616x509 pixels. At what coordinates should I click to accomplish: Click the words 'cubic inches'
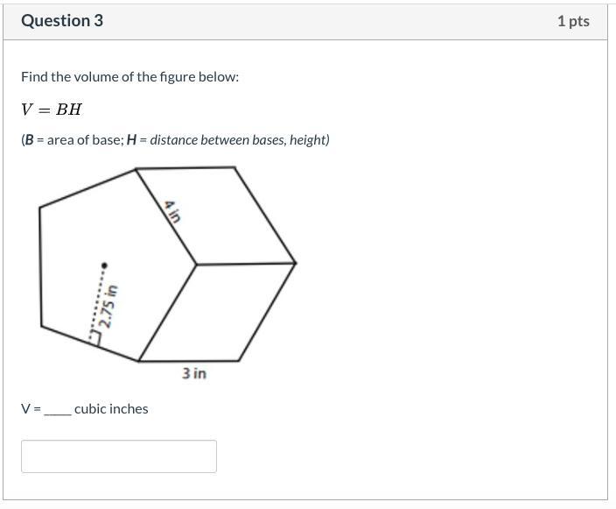point(111,409)
